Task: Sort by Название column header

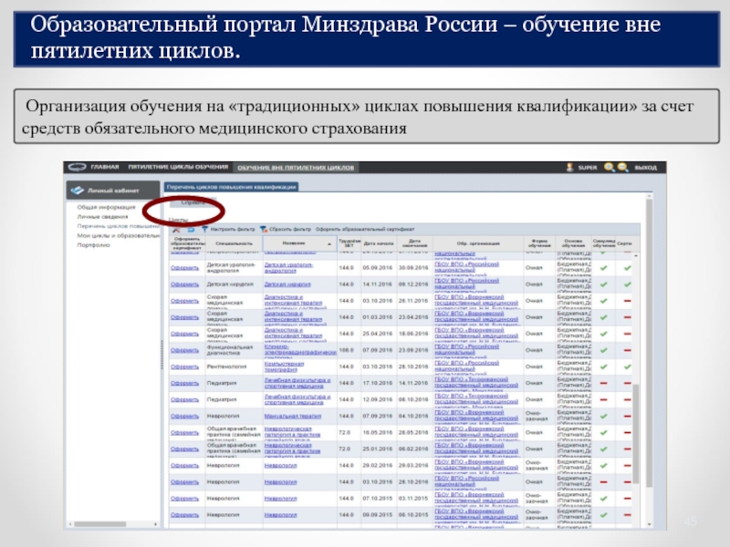Action: pyautogui.click(x=293, y=243)
